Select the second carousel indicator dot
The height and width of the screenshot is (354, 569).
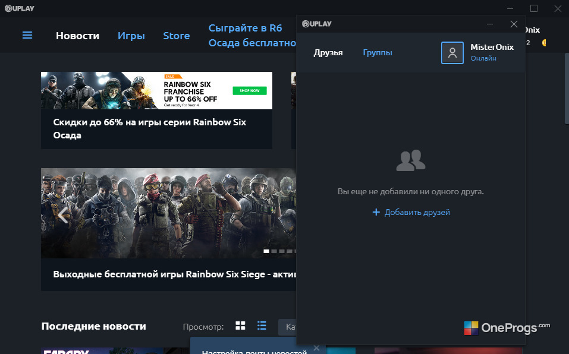coord(274,251)
